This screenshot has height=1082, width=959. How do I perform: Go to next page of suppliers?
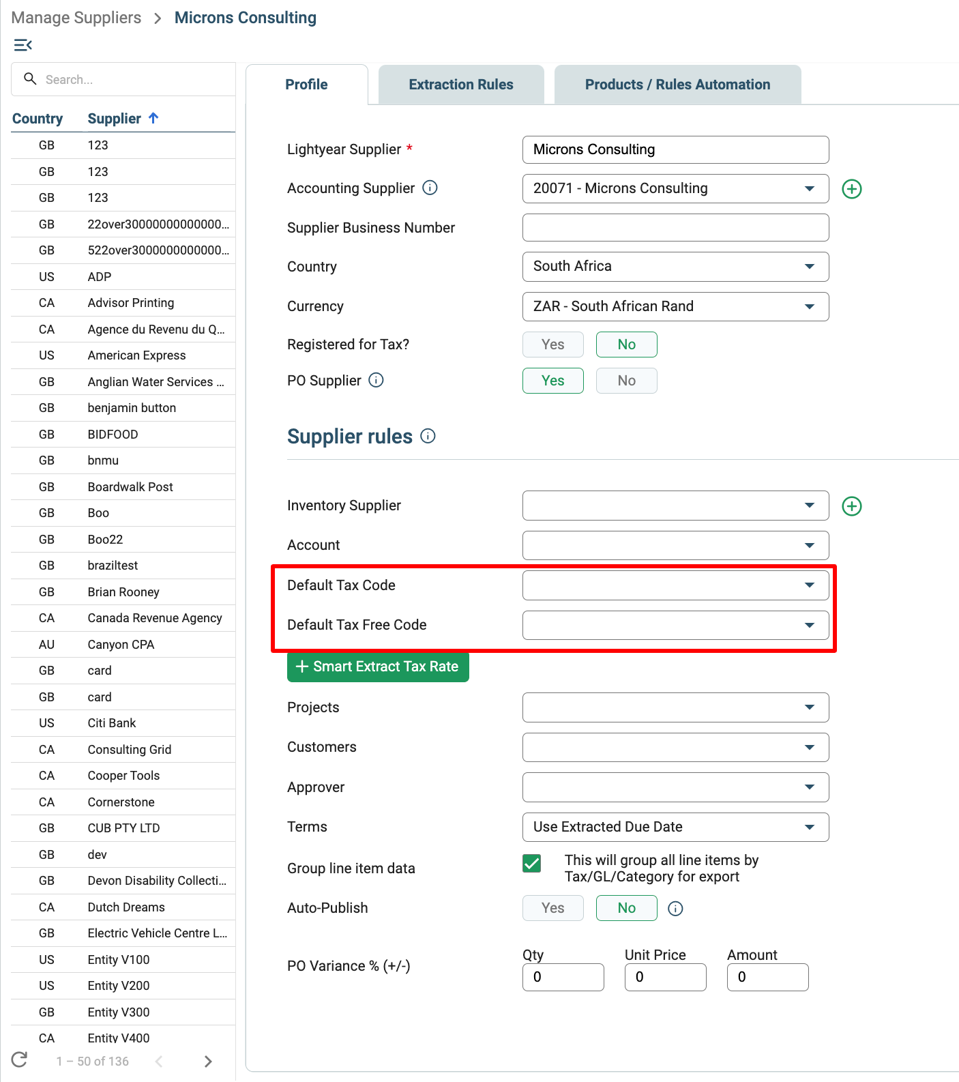coord(208,1062)
